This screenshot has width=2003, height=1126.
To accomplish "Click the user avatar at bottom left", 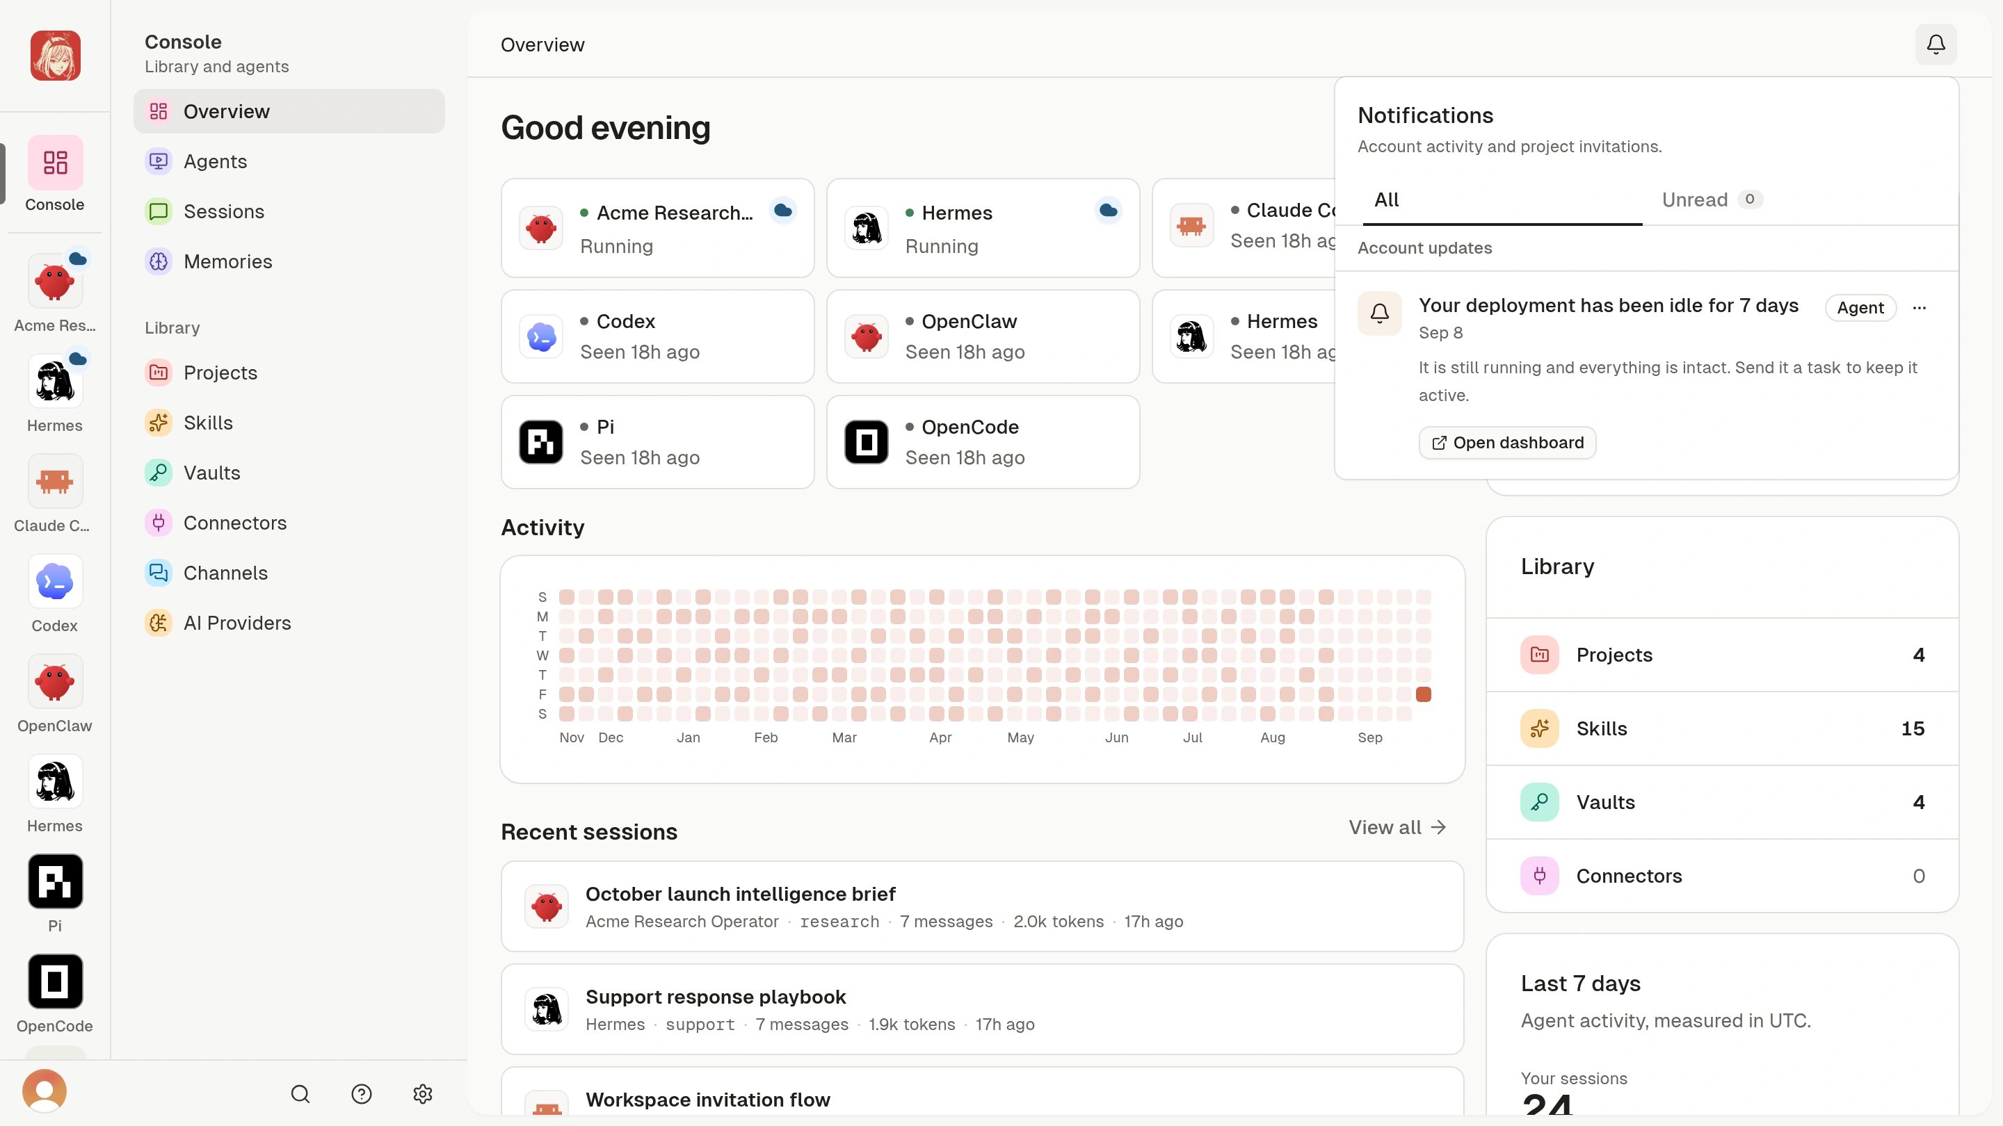I will click(45, 1091).
